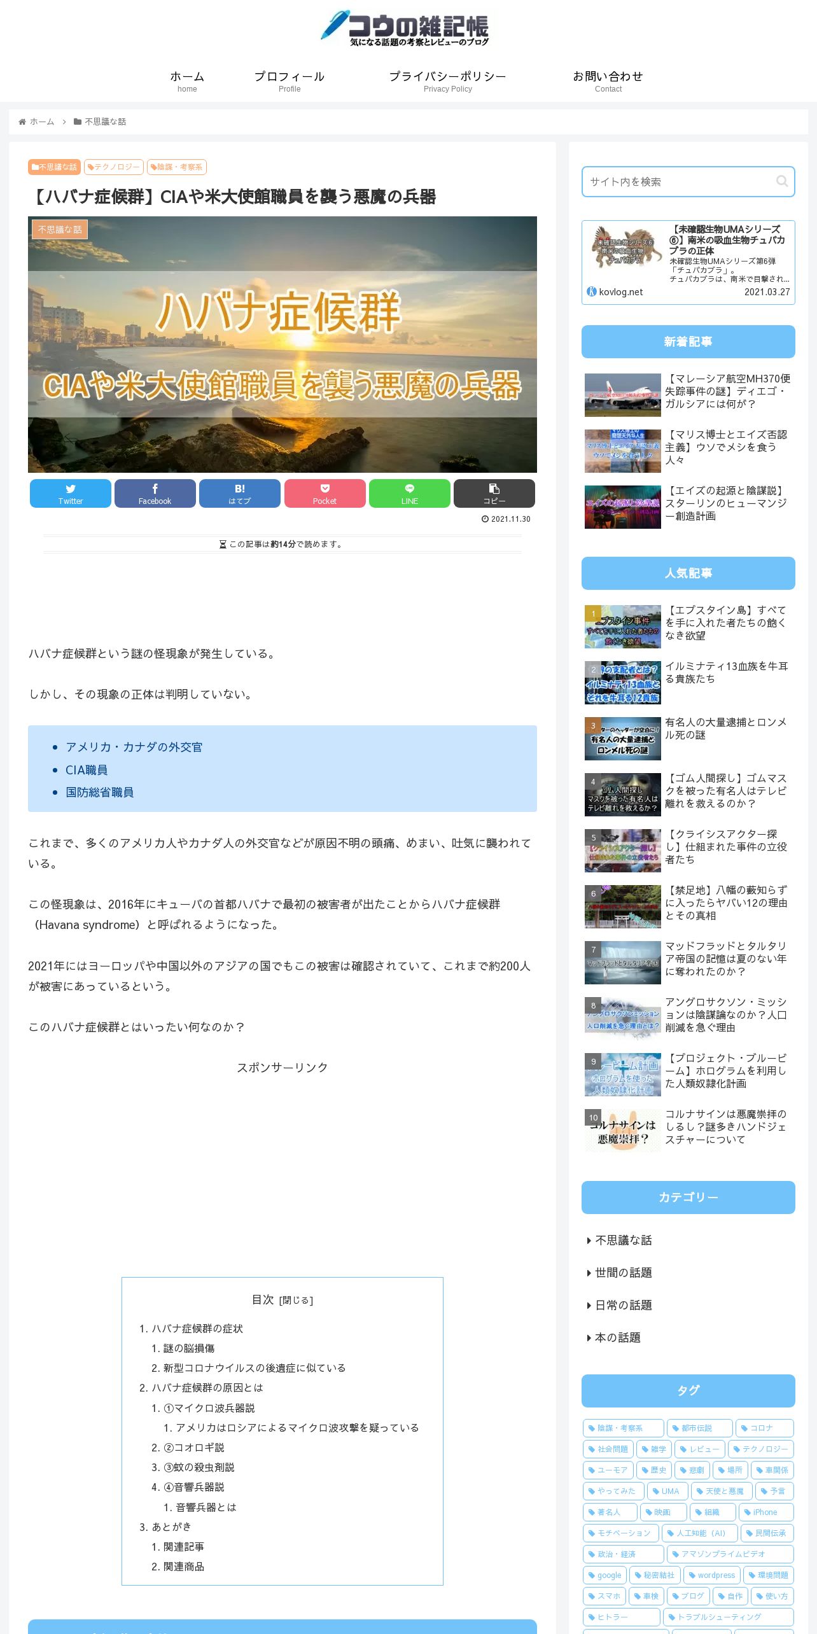Click the ハバナ症候群 article header image

283,344
